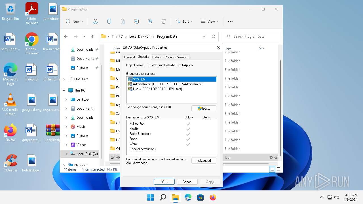Collapse the This PC tree node
This screenshot has height=204, width=363.
click(64, 90)
